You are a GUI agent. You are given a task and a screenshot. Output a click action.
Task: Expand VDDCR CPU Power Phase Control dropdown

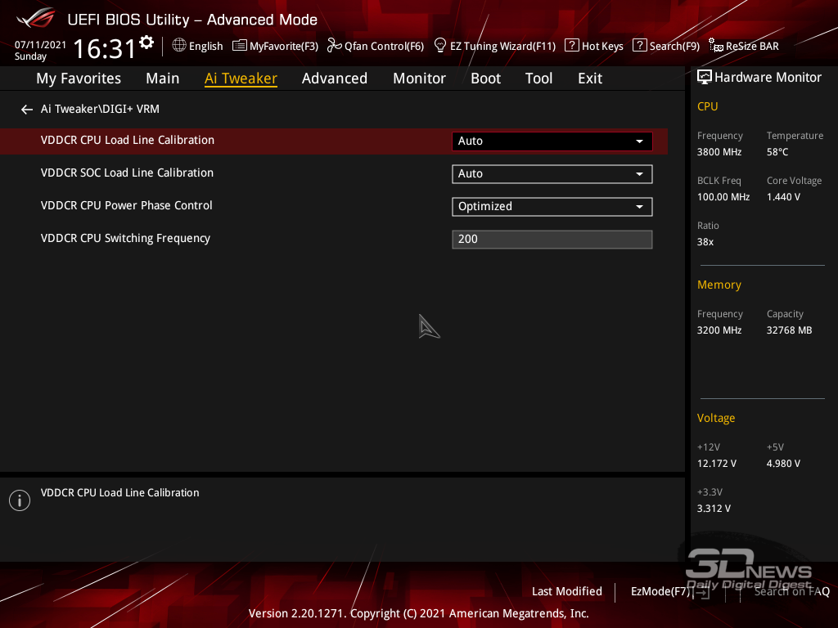coord(552,207)
